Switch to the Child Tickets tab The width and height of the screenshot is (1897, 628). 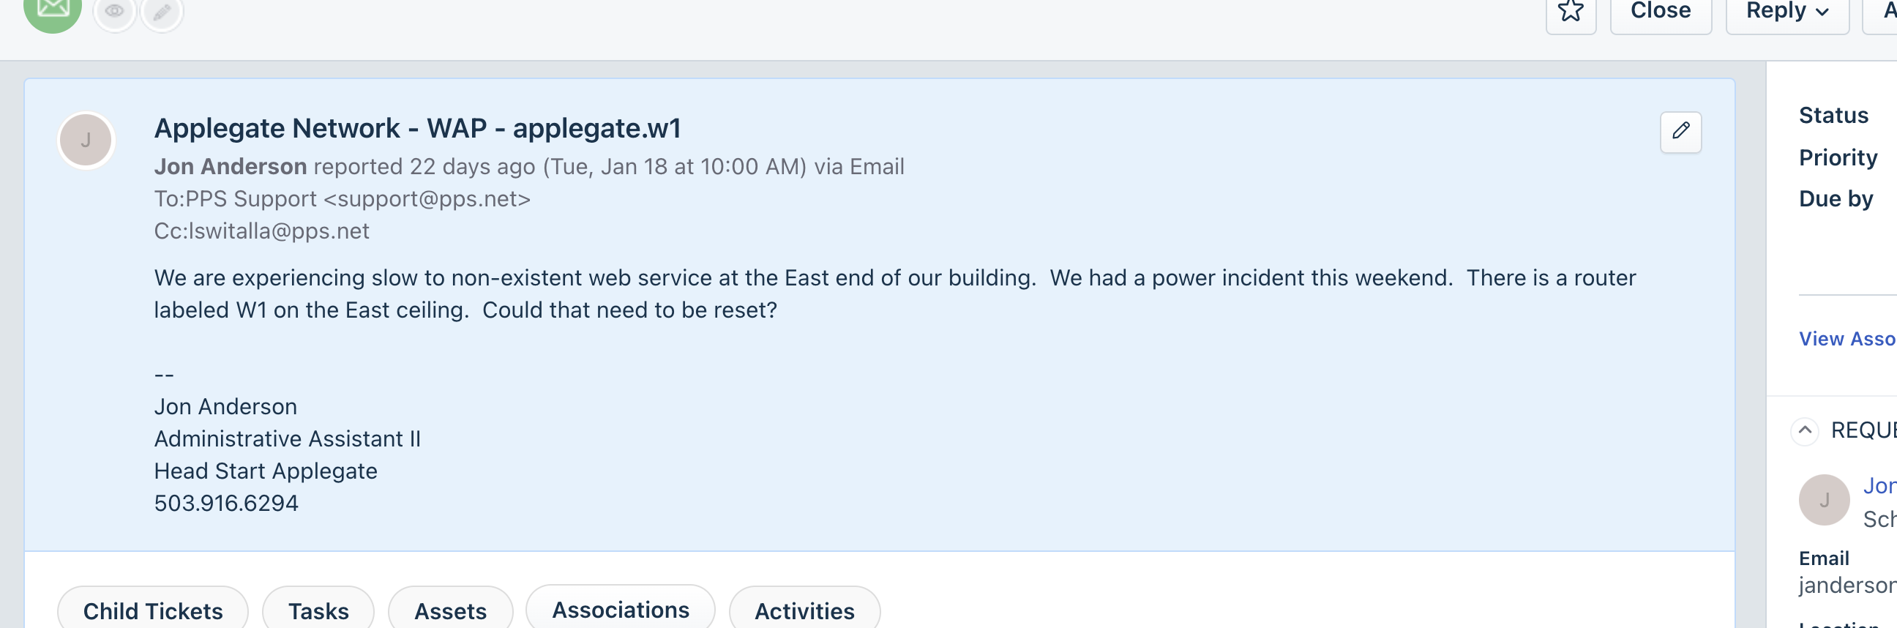152,610
